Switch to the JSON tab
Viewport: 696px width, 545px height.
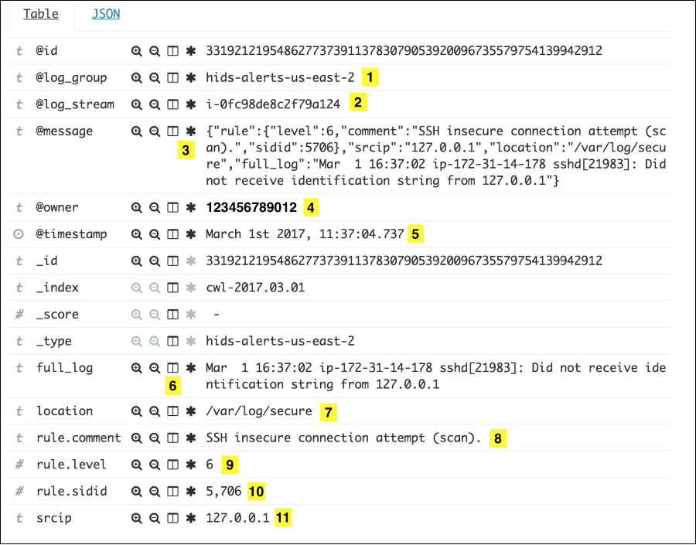(x=106, y=13)
